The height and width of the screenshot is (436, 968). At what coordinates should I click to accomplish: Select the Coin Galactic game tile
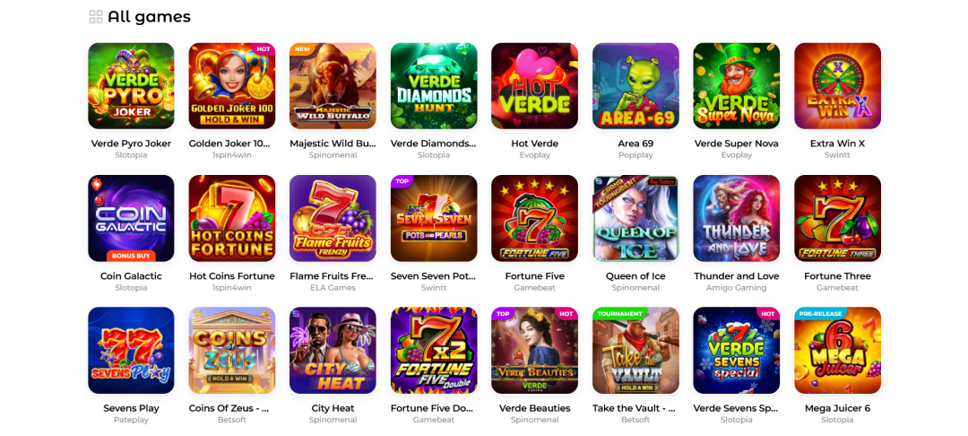pos(131,218)
